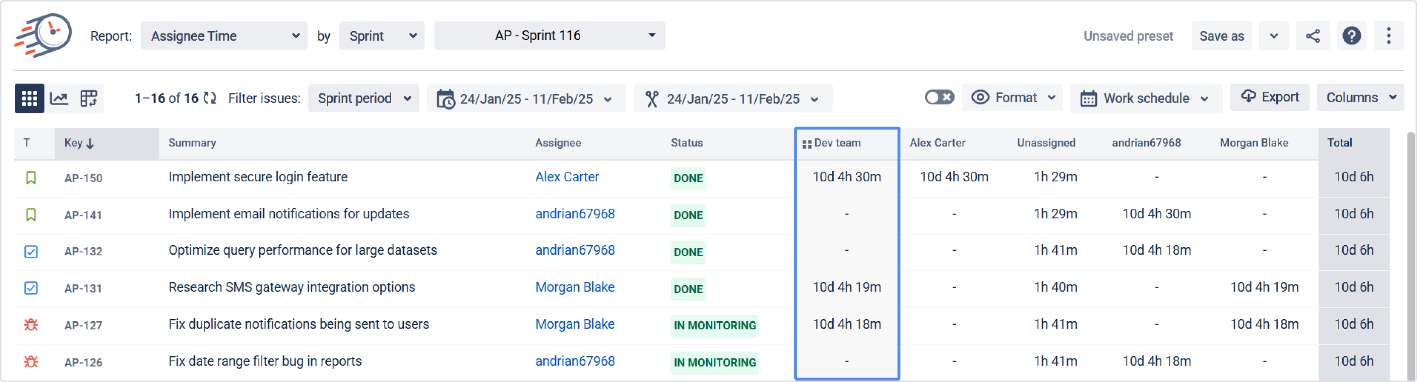Click the bug icon for AP-127
Screen dimensions: 1417x382
[31, 325]
